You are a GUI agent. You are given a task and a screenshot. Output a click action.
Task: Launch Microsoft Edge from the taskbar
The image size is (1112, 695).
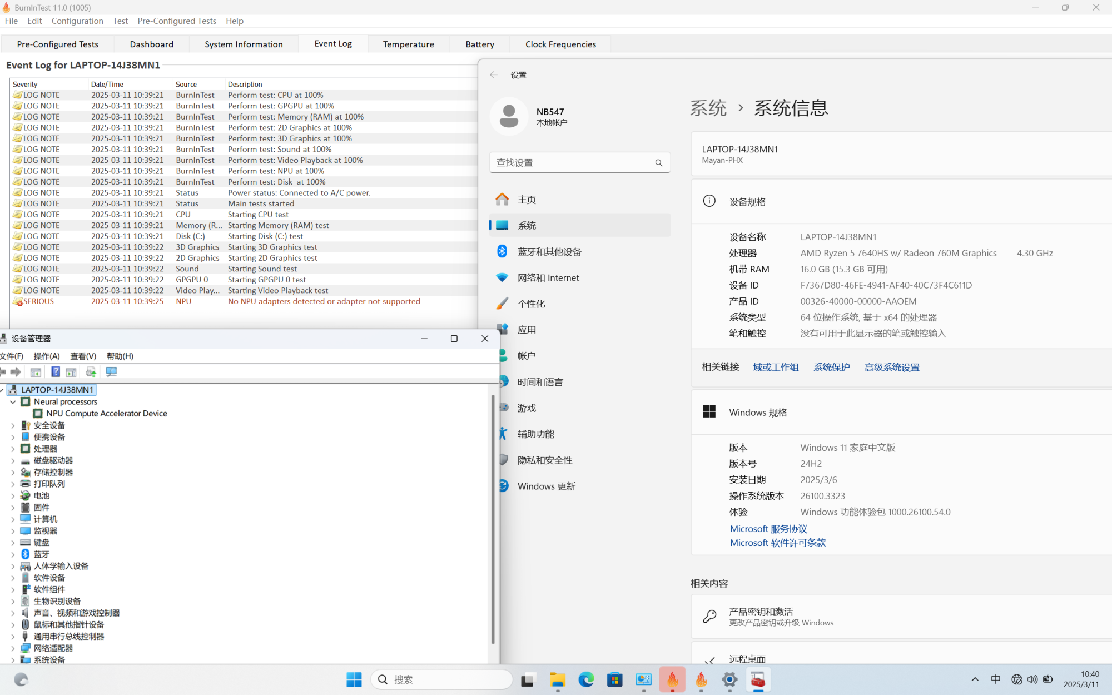tap(586, 679)
